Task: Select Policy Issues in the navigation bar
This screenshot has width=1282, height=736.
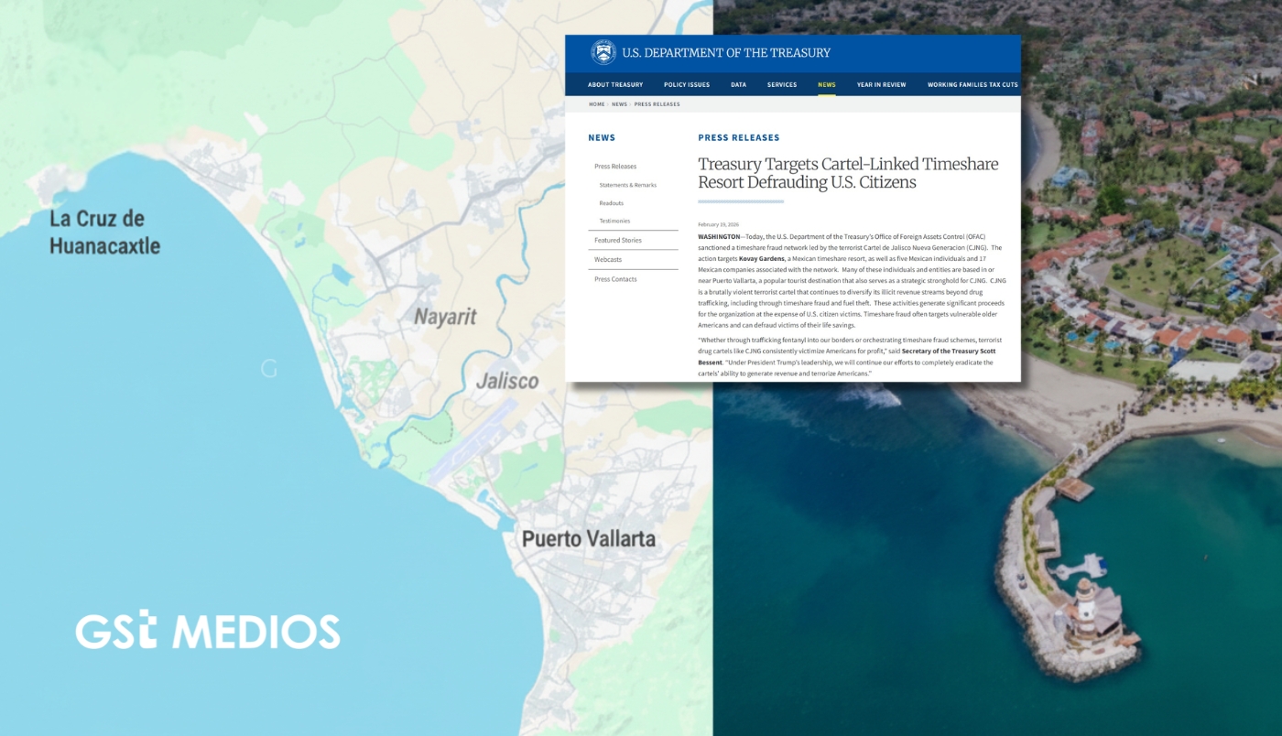Action: [x=687, y=85]
